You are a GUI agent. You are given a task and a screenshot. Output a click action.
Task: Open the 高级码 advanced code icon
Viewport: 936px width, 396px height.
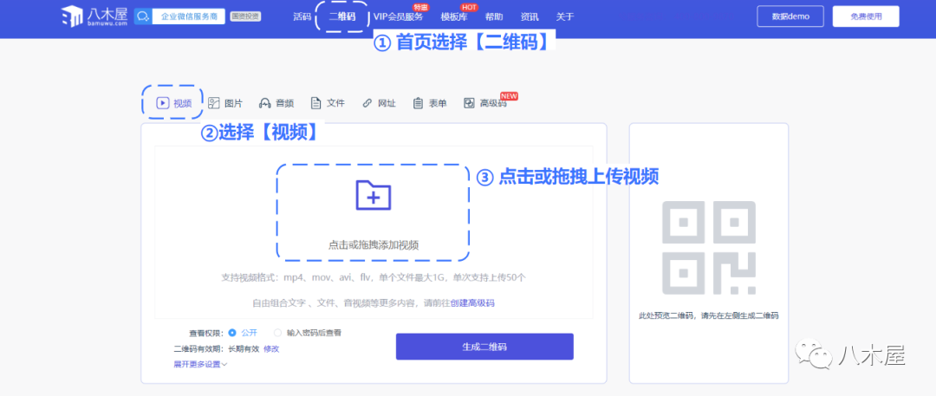pyautogui.click(x=469, y=103)
